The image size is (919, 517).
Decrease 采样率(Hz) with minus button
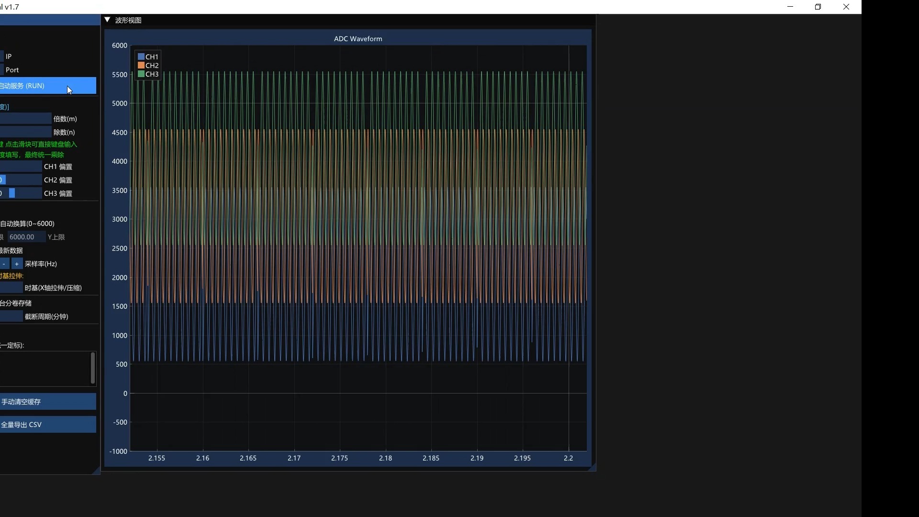coord(4,264)
